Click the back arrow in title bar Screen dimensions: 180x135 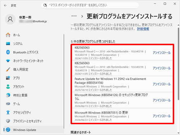(x=5, y=5)
